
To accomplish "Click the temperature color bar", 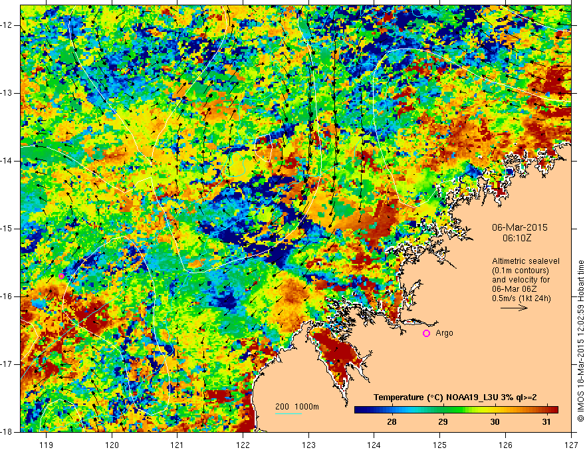I will point(456,410).
